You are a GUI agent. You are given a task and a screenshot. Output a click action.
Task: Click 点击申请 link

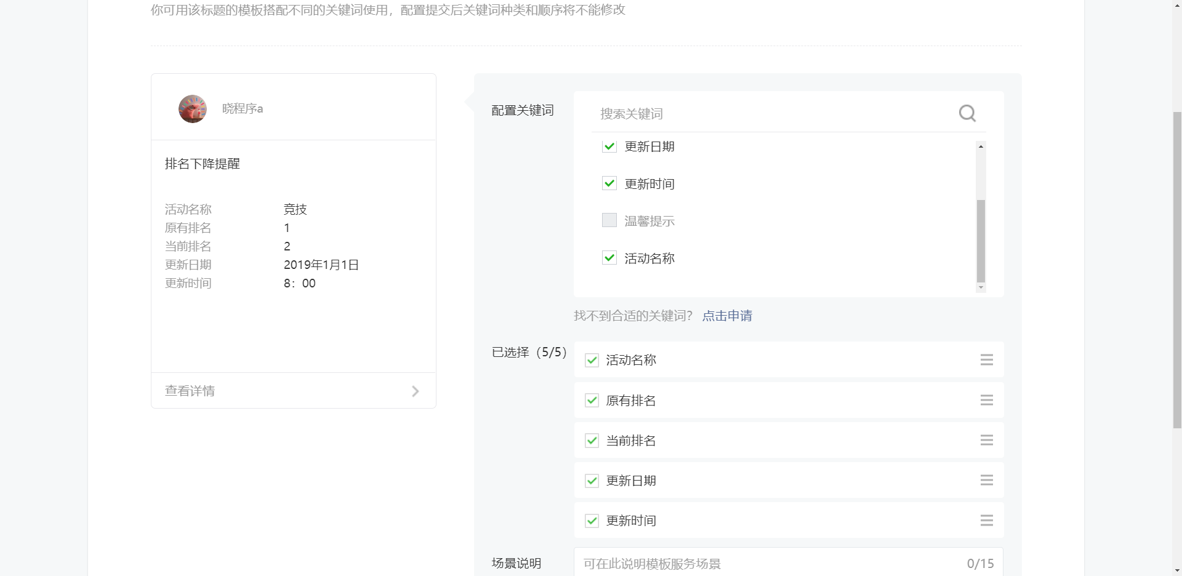point(727,316)
